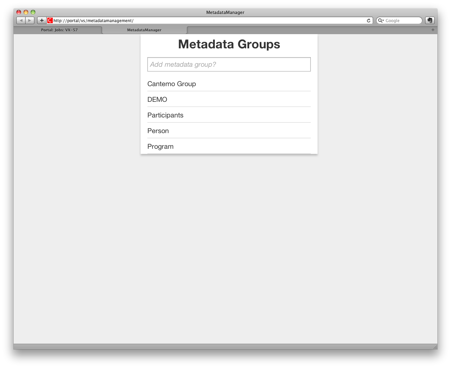Open a new tab with the plus icon

coord(433,30)
